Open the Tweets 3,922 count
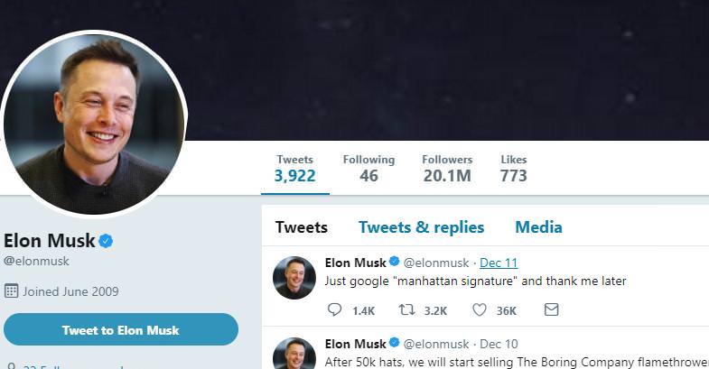Screen dimensions: 709x369 coord(294,169)
